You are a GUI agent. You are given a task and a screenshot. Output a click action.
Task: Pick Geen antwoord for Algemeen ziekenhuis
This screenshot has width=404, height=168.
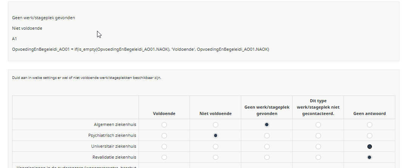[369, 124]
